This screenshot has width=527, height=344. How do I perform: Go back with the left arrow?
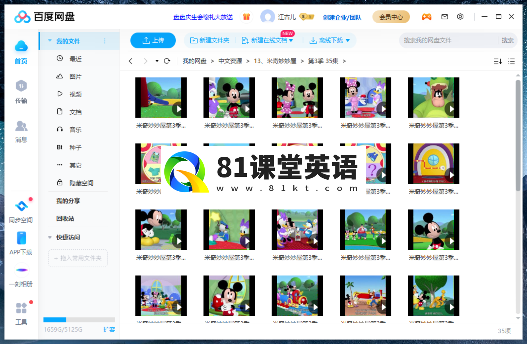(131, 61)
